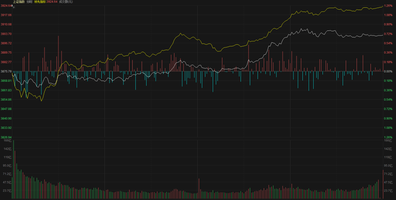Click the 0.00% label on right axis
The image size is (396, 200).
[x=388, y=71]
